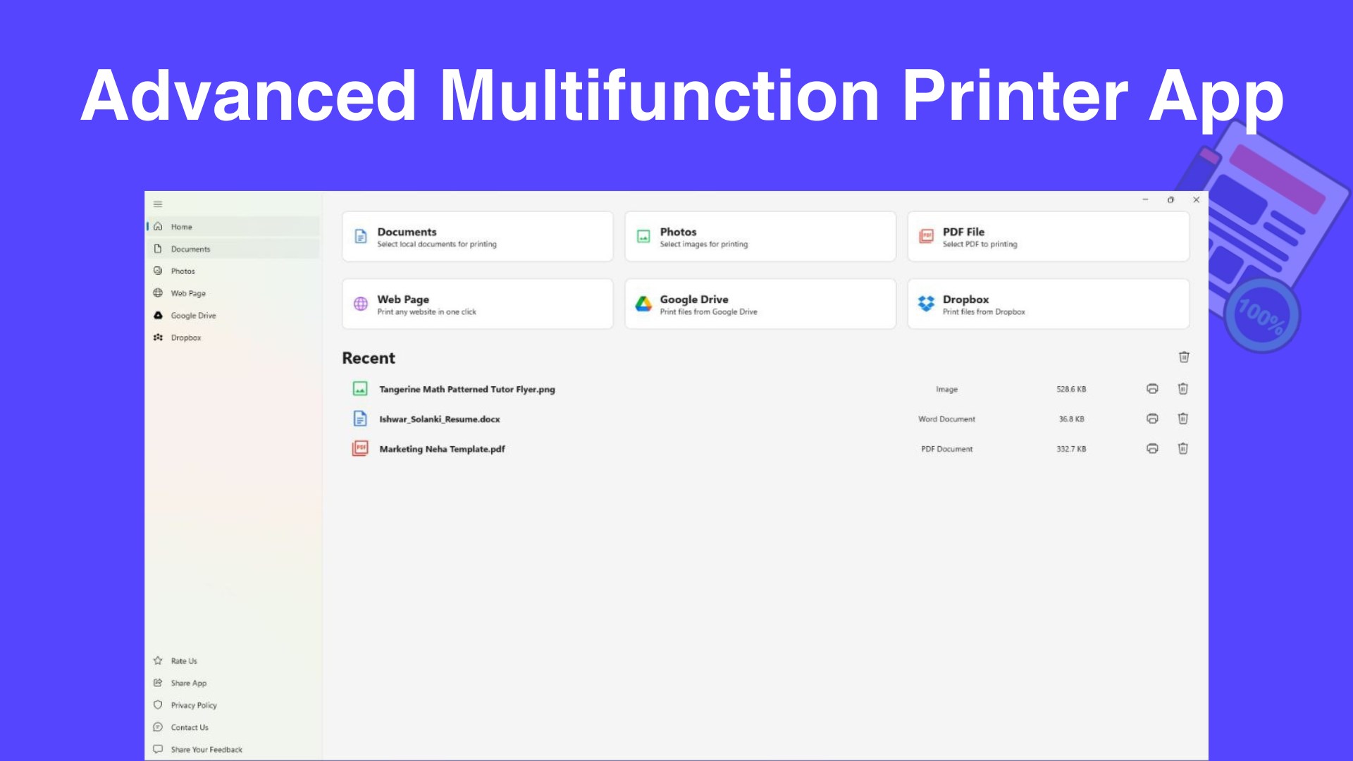Viewport: 1353px width, 761px height.
Task: Open Dropbox from the sidebar
Action: pos(186,338)
